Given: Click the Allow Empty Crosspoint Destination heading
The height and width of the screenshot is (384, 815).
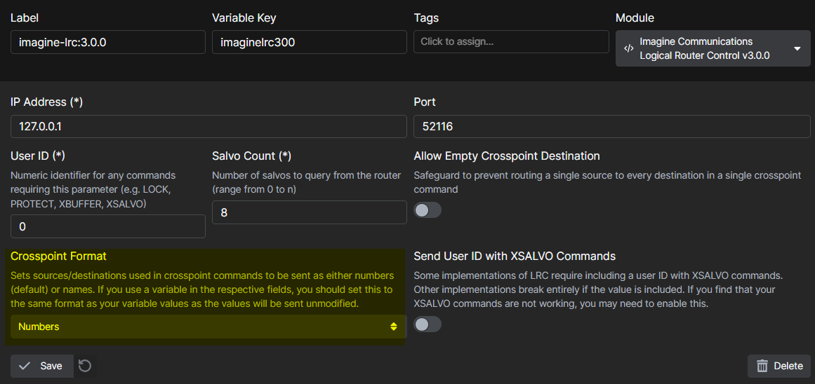Looking at the screenshot, I should click(x=507, y=156).
